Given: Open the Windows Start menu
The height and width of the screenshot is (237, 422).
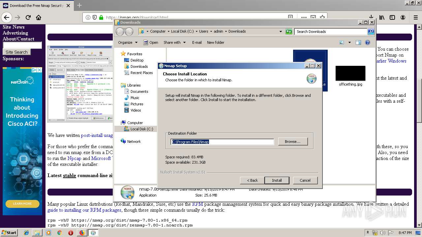Looking at the screenshot, I should (x=9, y=232).
